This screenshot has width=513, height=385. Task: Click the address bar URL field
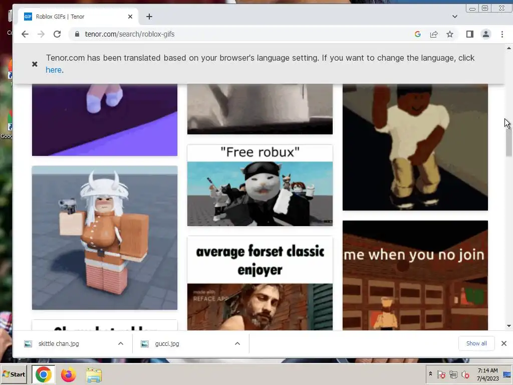[242, 34]
